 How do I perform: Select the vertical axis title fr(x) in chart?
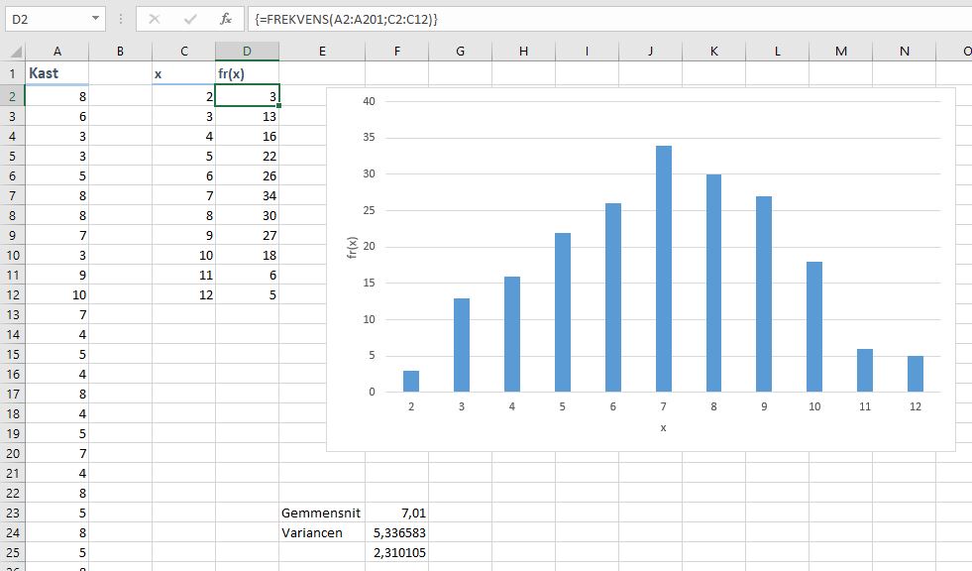click(x=352, y=247)
